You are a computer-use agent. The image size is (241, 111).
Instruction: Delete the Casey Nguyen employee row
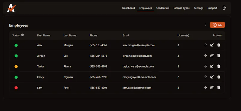(x=219, y=77)
